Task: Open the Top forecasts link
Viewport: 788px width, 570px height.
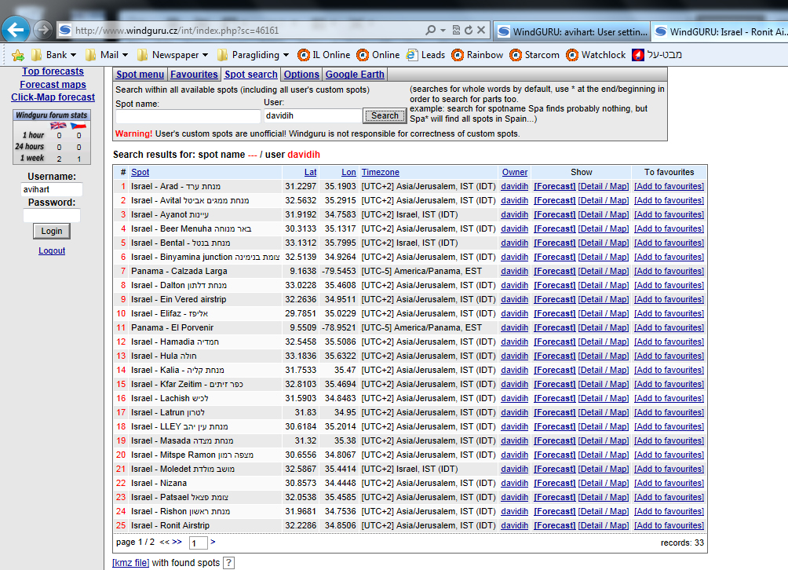Action: [x=53, y=71]
